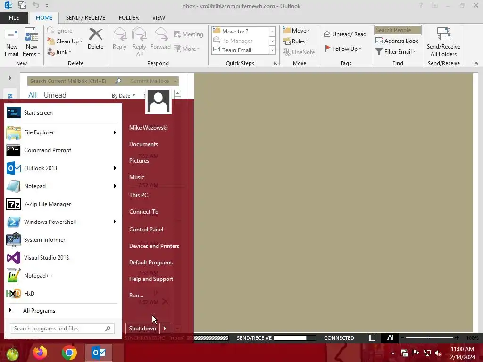Viewport: 483px width, 362px height.
Task: Click the Ignore conversation button
Action: [x=60, y=31]
